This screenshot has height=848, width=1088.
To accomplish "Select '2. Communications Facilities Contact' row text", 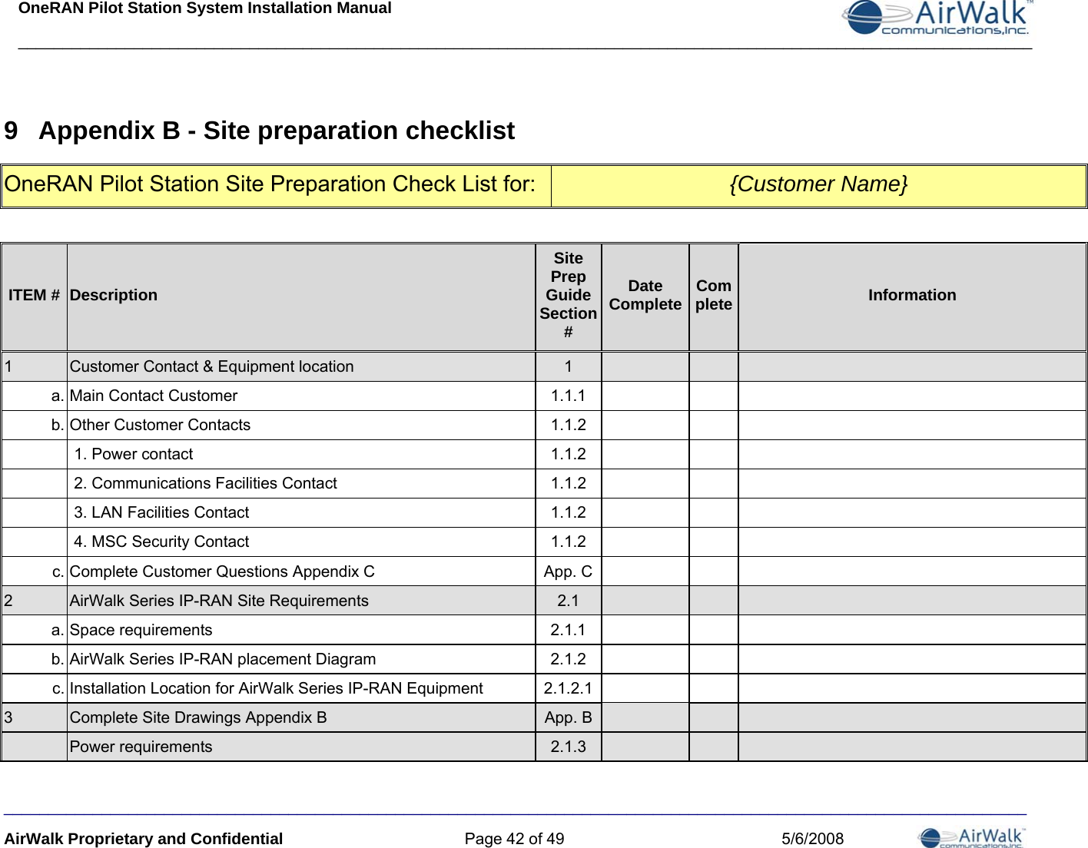I will pyautogui.click(x=206, y=483).
